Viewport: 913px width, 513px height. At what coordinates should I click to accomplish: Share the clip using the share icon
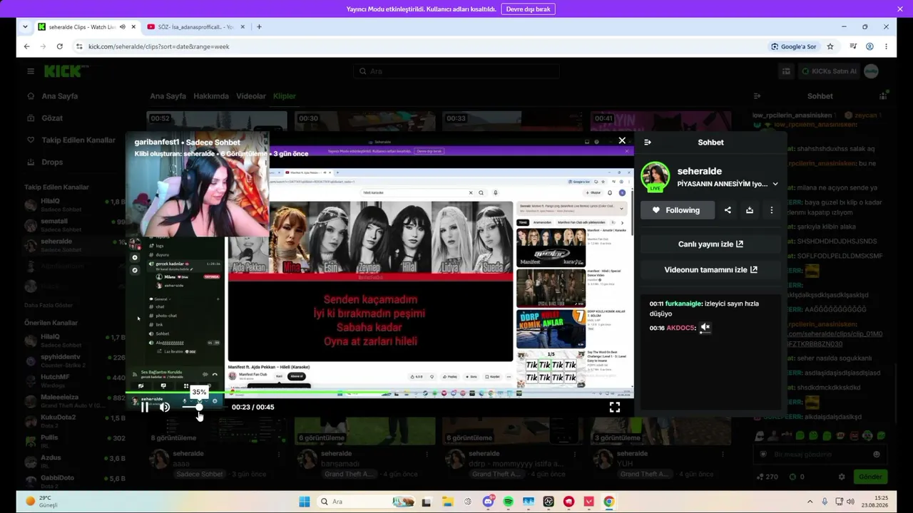(728, 210)
